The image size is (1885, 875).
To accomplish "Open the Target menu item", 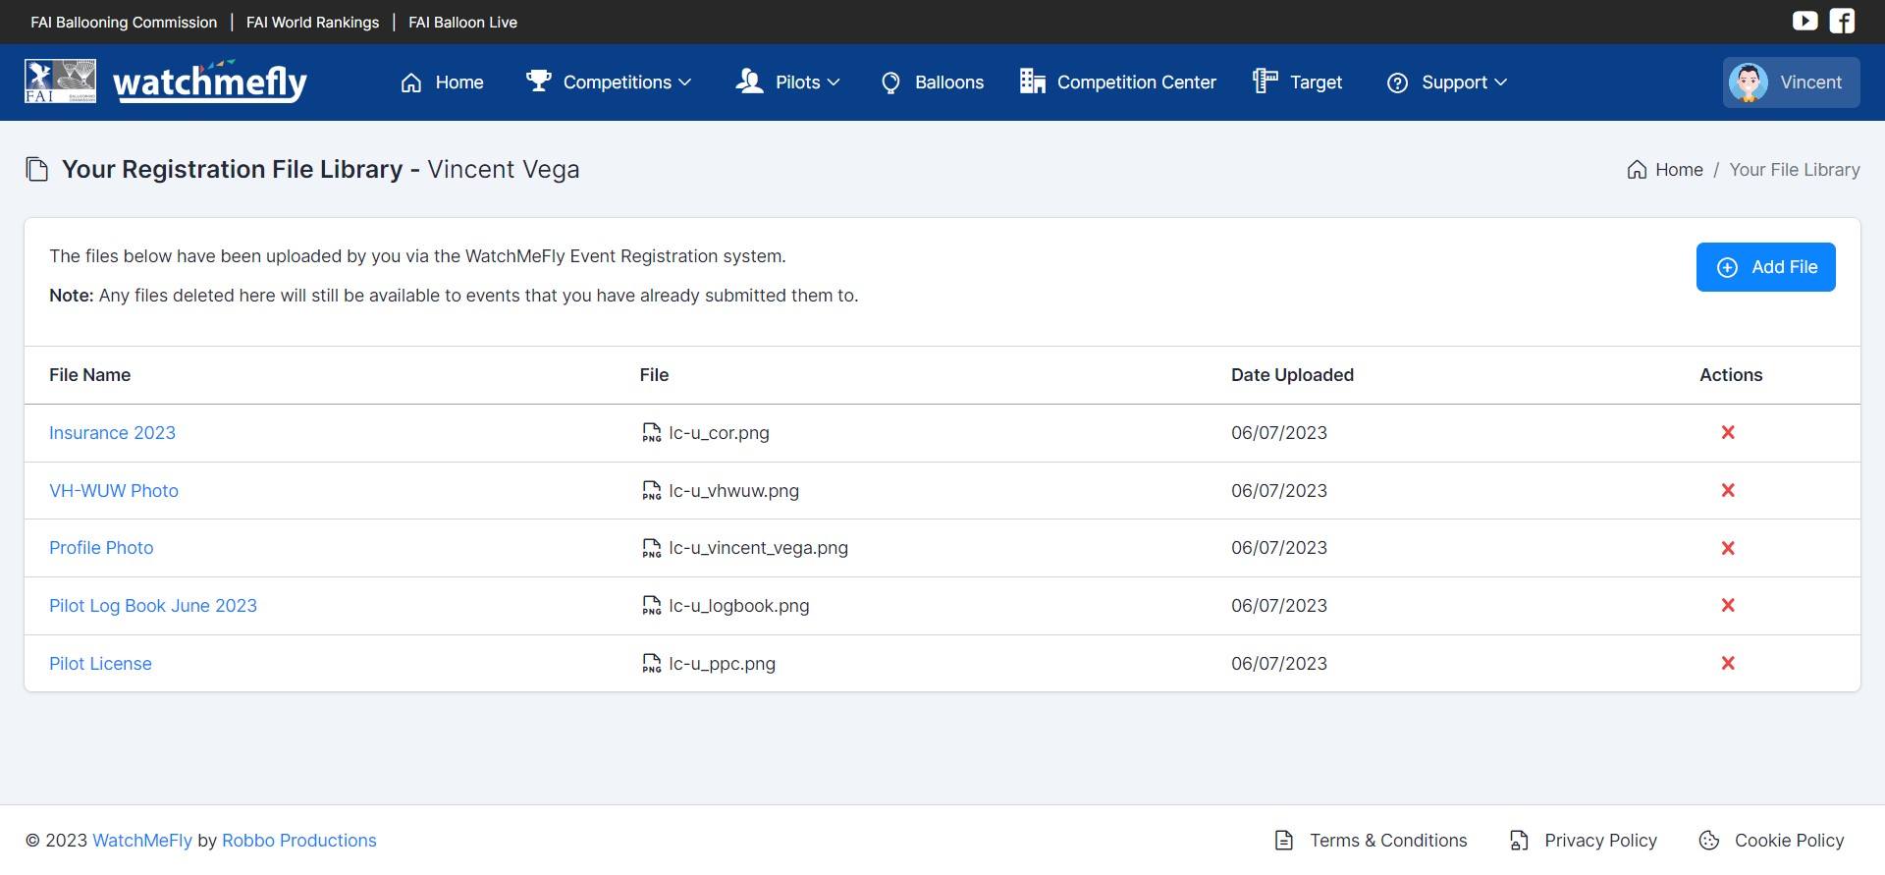I will click(x=1298, y=82).
